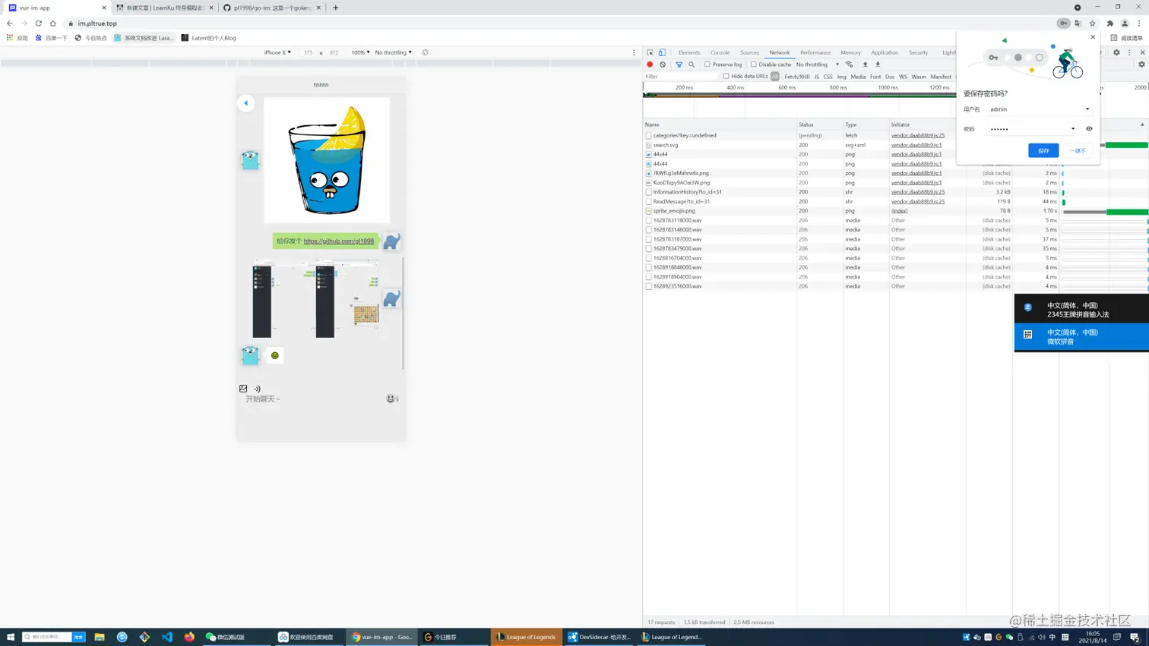Switch to the Sources tab
The width and height of the screenshot is (1149, 646).
pos(749,52)
